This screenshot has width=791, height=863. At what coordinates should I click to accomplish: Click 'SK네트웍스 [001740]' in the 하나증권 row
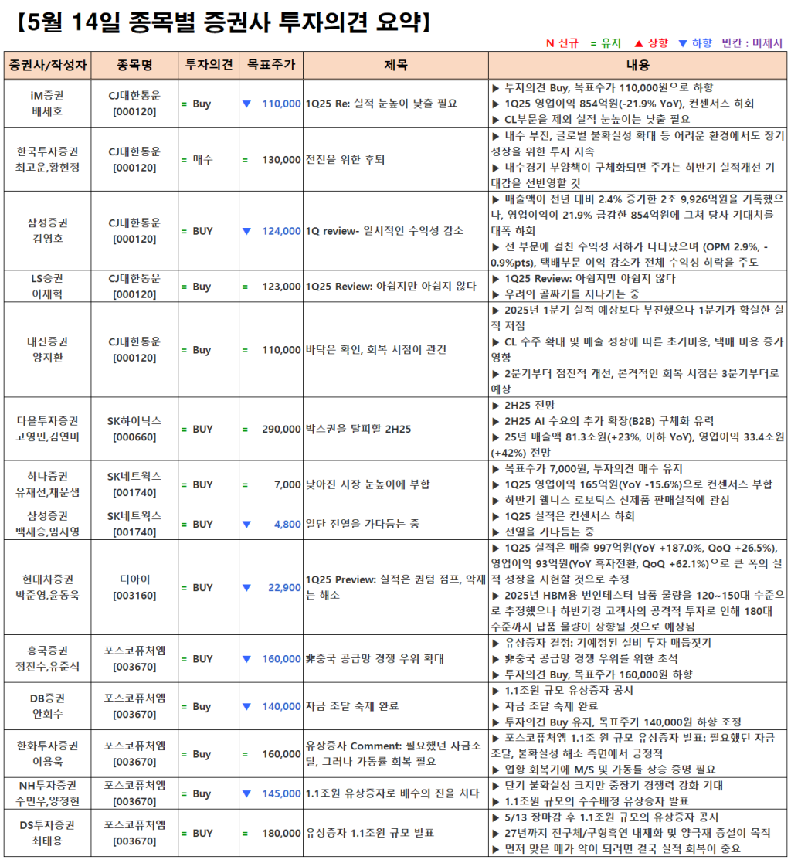tap(135, 484)
